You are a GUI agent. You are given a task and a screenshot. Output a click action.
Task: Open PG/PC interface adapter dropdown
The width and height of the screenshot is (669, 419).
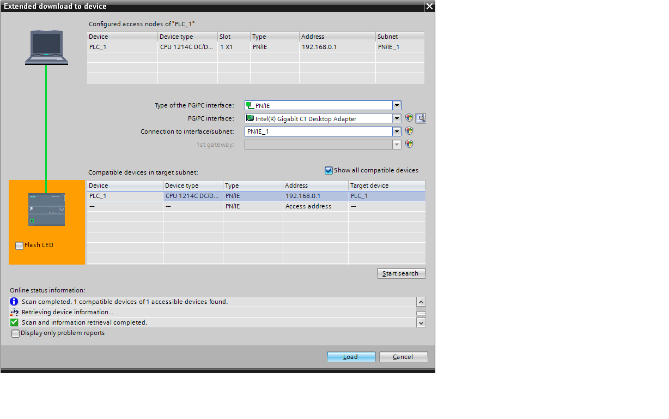click(x=397, y=118)
